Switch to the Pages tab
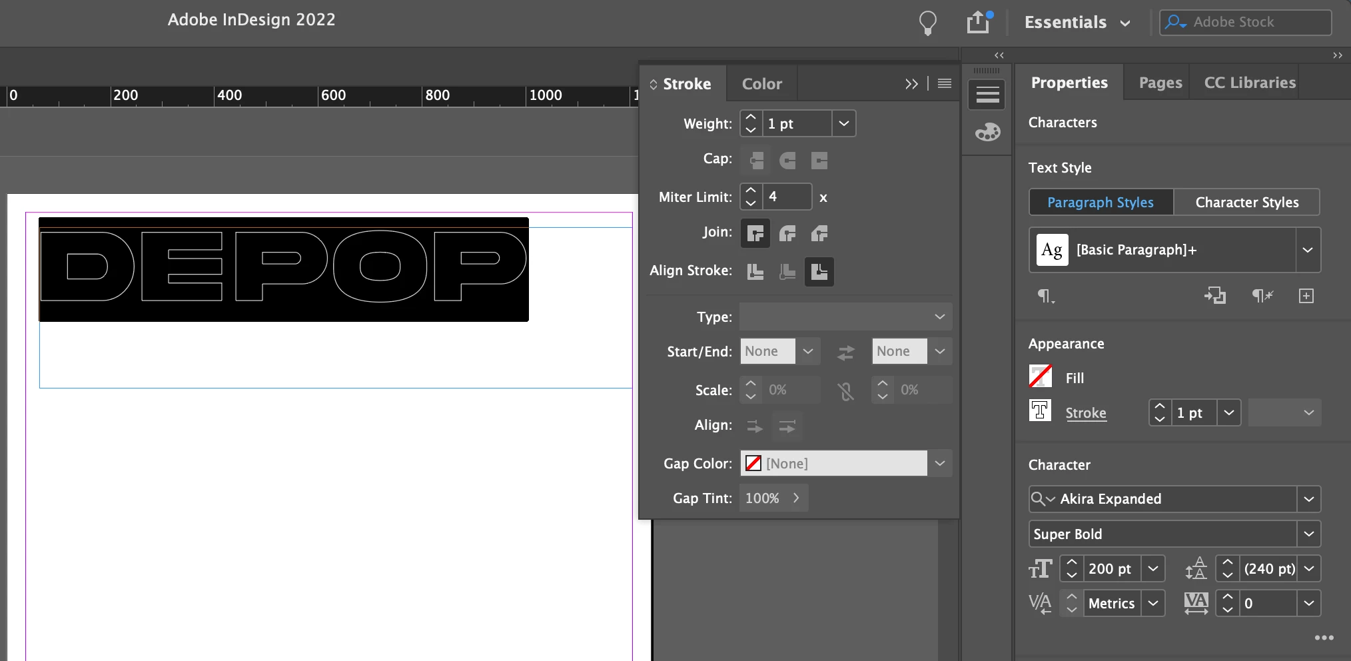The image size is (1351, 661). tap(1160, 83)
